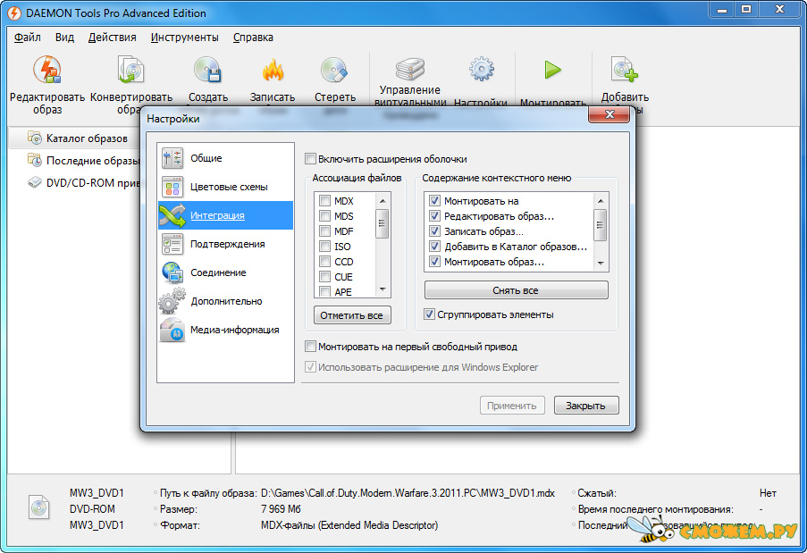Select the Подтверждения checklist icon
807x553 pixels.
172,244
